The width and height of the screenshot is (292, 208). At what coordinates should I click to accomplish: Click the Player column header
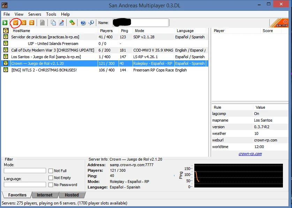236,31
